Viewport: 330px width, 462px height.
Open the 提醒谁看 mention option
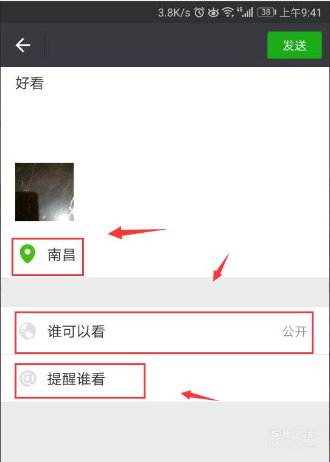tap(165, 378)
